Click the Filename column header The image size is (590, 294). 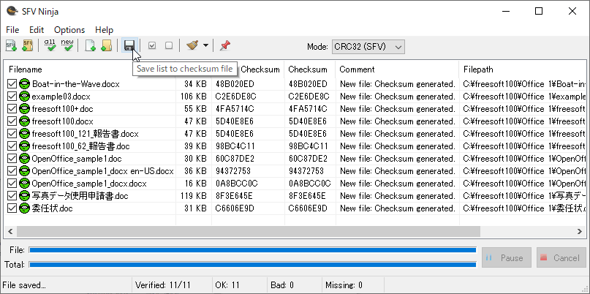click(x=88, y=69)
